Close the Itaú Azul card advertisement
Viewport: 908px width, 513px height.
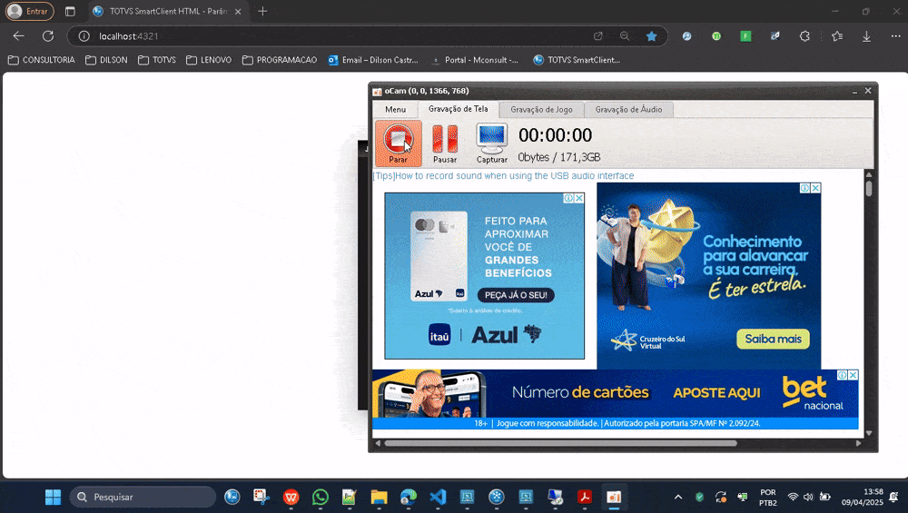(578, 198)
